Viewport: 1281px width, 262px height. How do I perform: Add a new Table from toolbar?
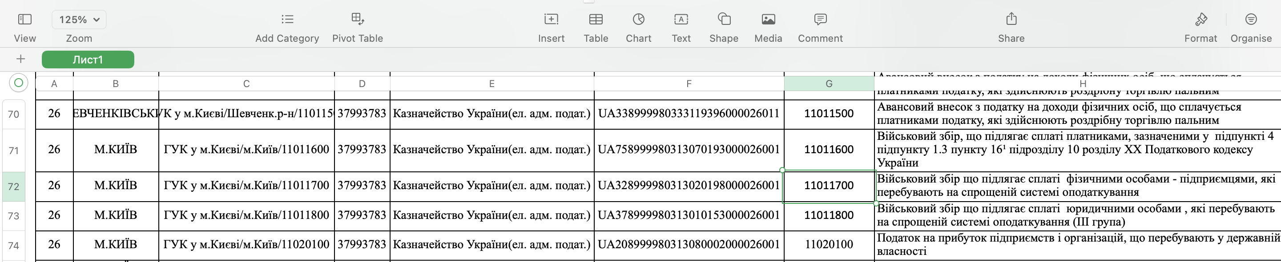click(x=596, y=20)
